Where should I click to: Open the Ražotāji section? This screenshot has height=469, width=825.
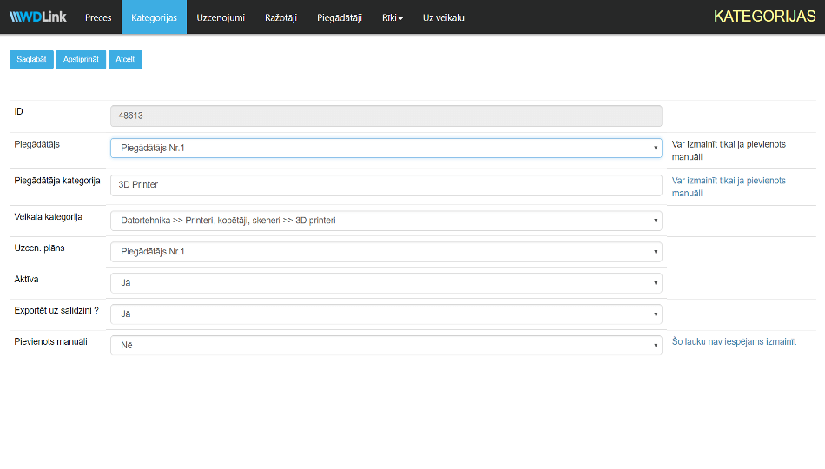pyautogui.click(x=280, y=17)
